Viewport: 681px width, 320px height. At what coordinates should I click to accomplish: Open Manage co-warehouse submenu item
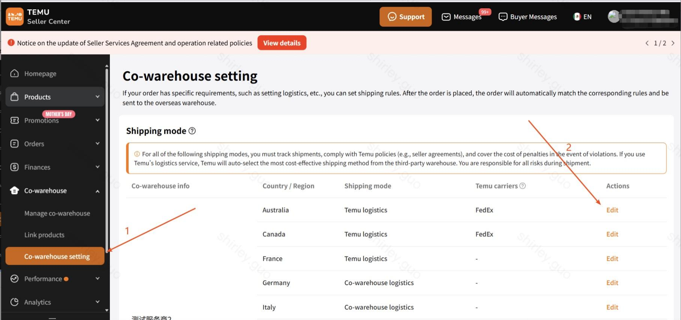click(57, 213)
